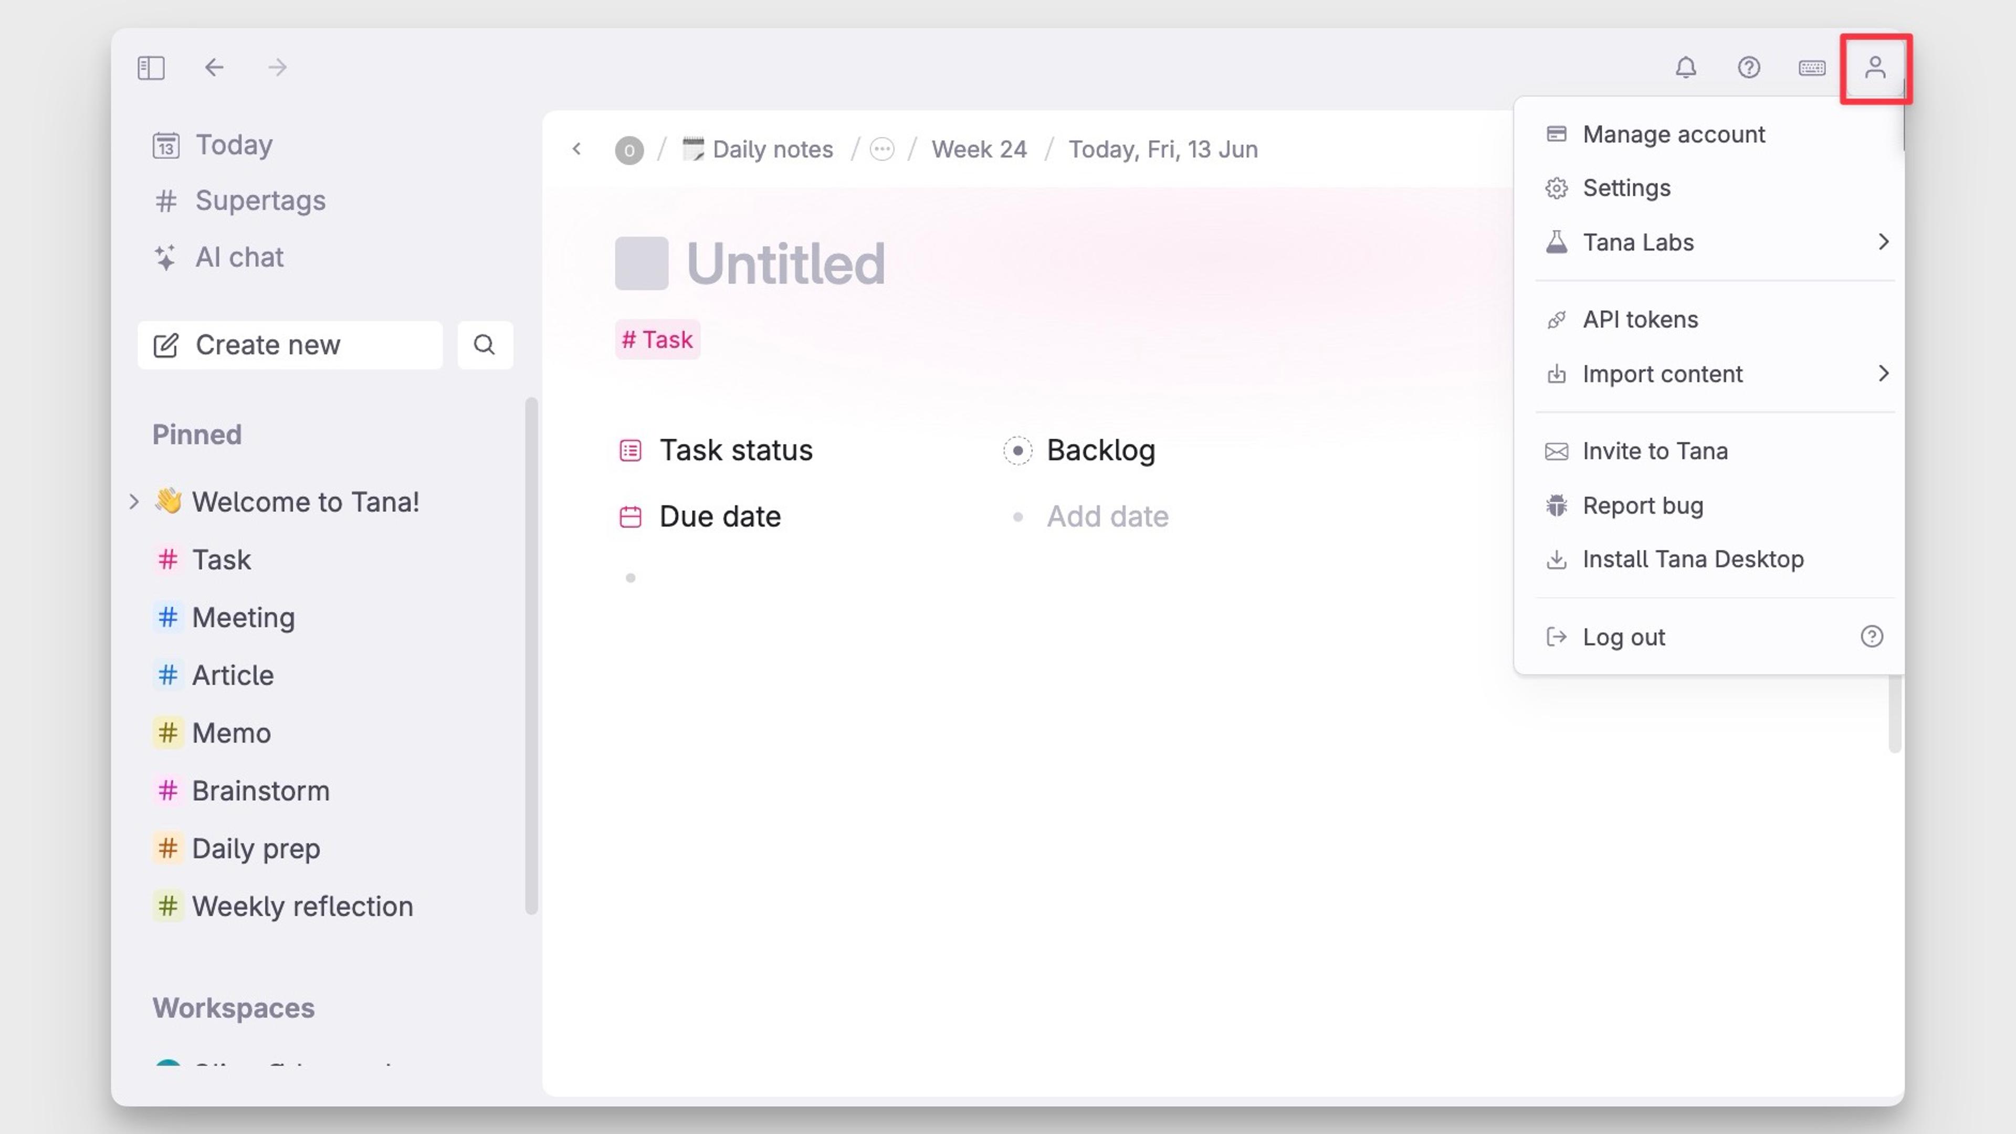
Task: Open the notifications bell
Action: click(x=1686, y=68)
